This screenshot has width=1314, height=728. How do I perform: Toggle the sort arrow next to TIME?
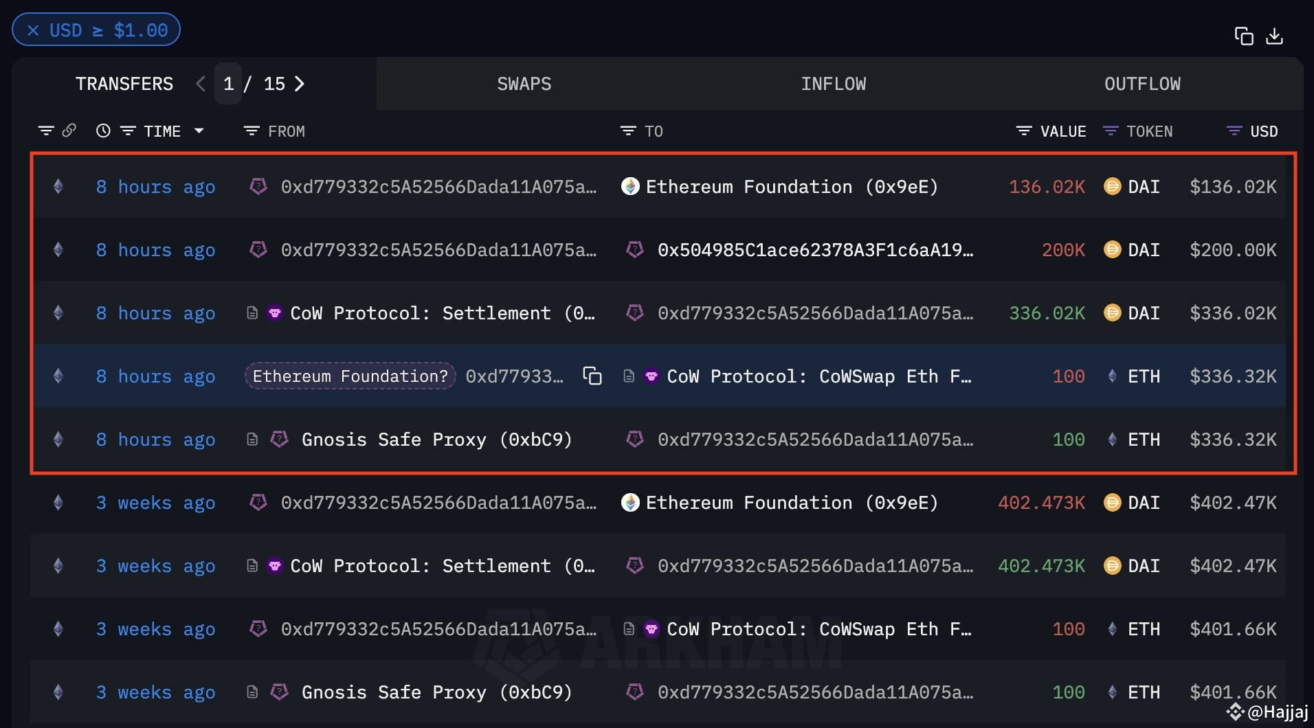(199, 130)
